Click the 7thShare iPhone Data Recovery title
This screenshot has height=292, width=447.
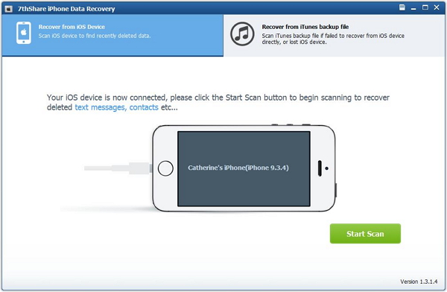click(66, 9)
